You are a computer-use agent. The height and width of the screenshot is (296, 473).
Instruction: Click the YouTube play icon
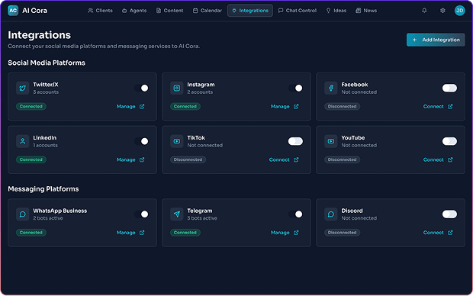pos(331,141)
